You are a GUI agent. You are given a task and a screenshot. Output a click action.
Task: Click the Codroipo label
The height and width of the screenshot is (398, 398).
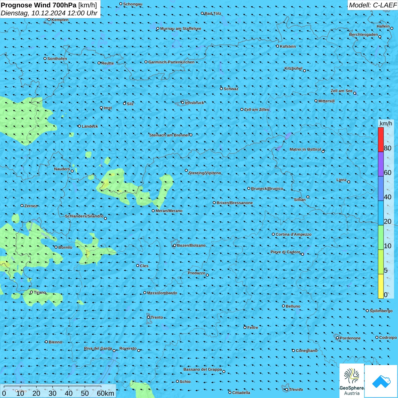tap(388, 337)
